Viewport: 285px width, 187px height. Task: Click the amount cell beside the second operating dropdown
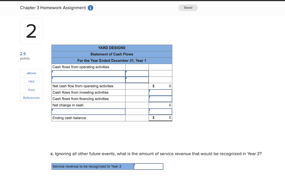pyautogui.click(x=137, y=80)
